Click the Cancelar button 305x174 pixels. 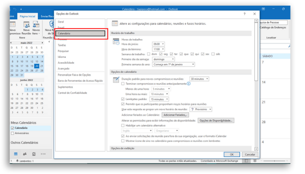coord(250,154)
